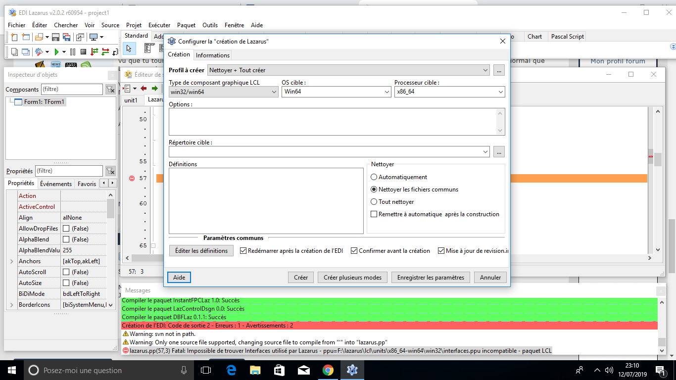Switch to the Événements tab in the inspector

pos(56,184)
